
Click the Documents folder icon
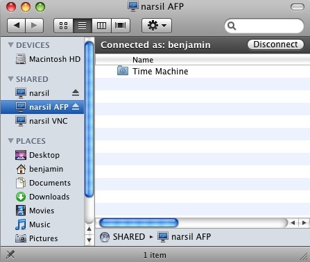21,183
